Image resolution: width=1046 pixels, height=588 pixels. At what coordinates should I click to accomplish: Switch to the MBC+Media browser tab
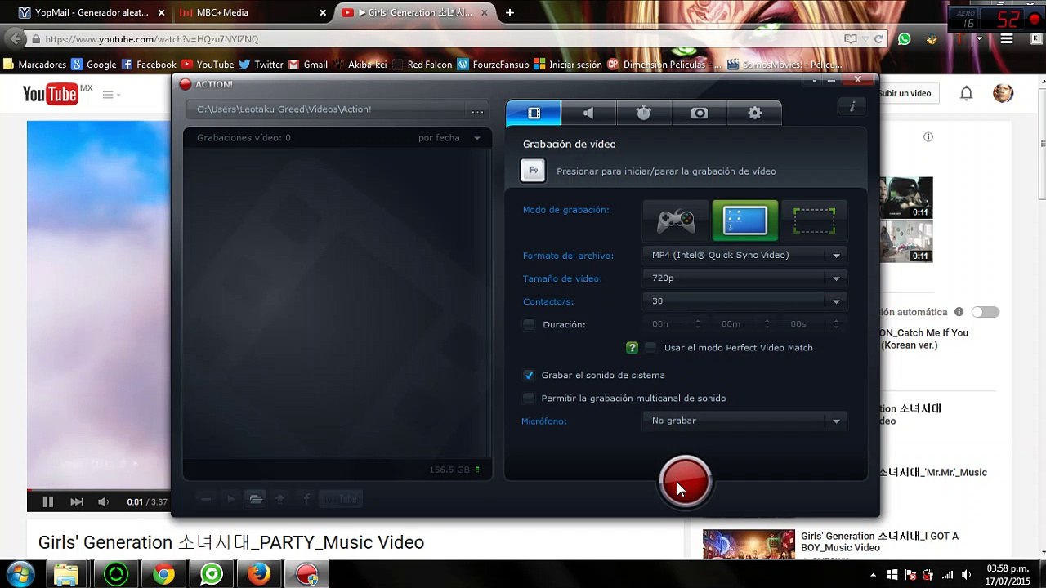click(x=245, y=13)
